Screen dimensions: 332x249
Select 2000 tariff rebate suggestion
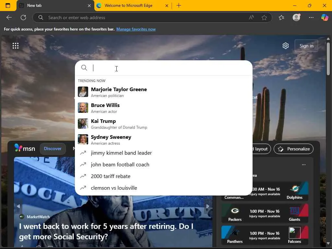click(x=164, y=176)
